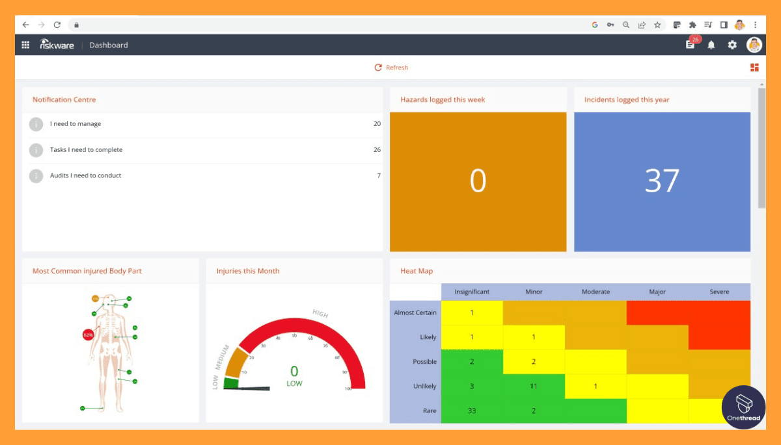Open 'Tasks I need to complete' entry
781x445 pixels.
(x=87, y=150)
